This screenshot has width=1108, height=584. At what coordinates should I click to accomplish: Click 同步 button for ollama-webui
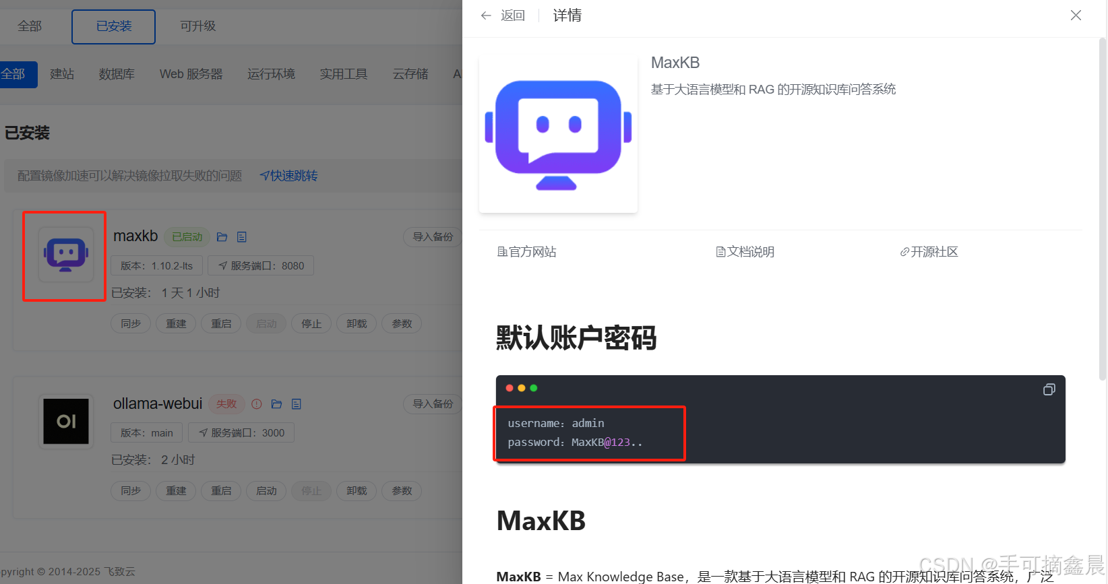click(131, 491)
